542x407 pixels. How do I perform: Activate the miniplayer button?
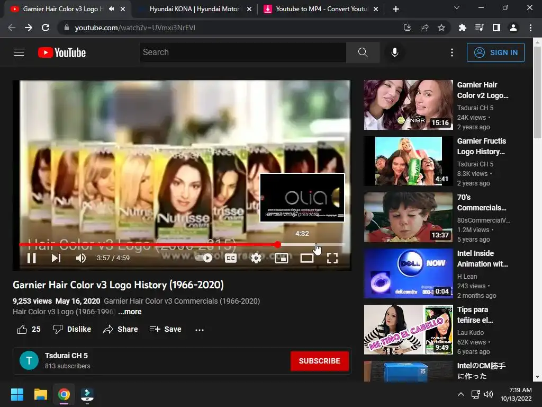[x=282, y=258]
